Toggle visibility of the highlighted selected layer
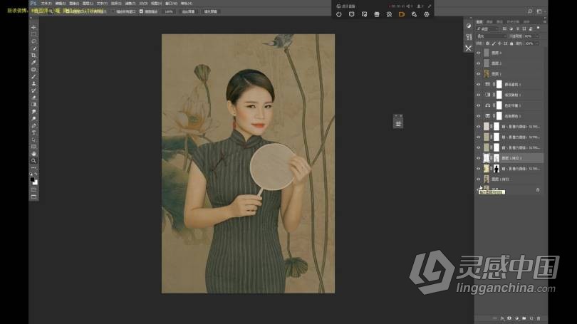 [479, 158]
